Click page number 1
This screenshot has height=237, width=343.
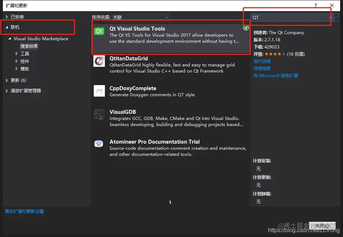coord(170,203)
